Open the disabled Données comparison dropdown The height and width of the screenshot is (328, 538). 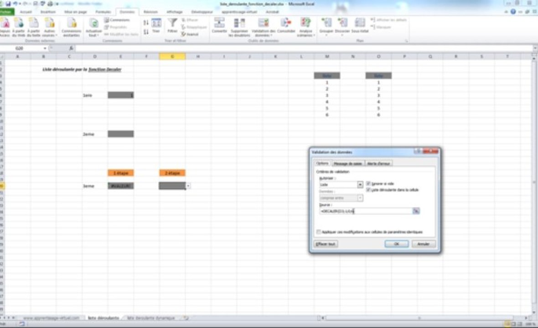point(360,198)
